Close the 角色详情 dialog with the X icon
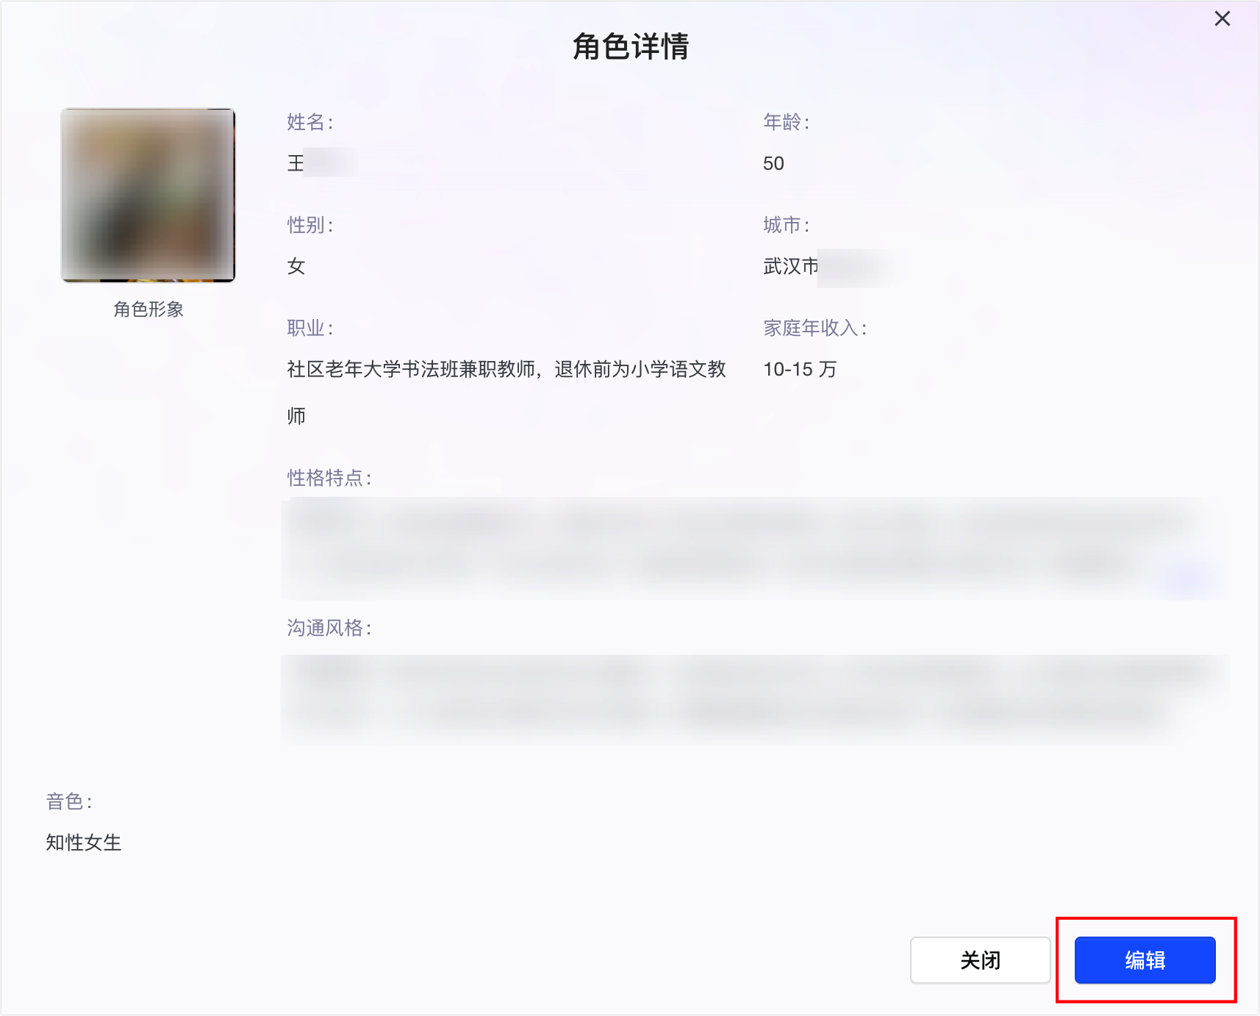Viewport: 1260px width, 1016px height. 1222,18
